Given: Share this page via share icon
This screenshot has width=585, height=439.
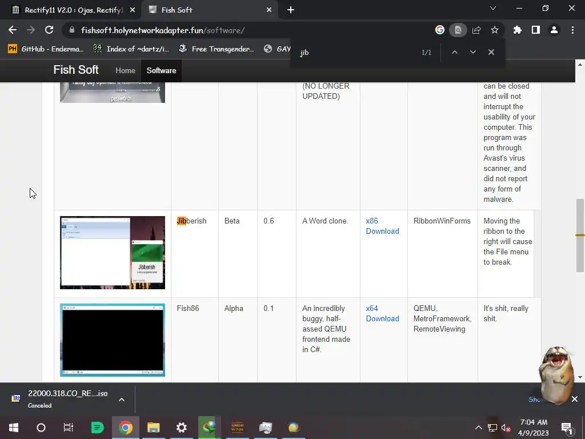Looking at the screenshot, I should (x=476, y=30).
